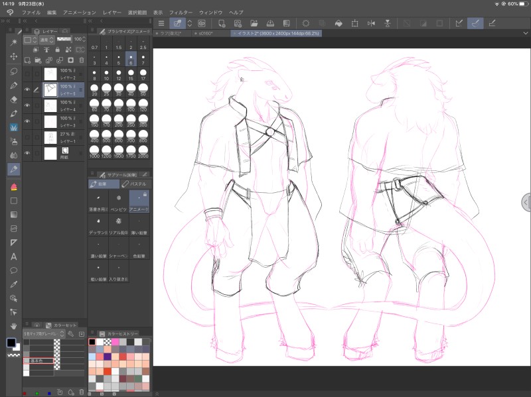Switch to the s0160 canvas tab
Image resolution: width=531 pixels, height=397 pixels.
click(207, 32)
